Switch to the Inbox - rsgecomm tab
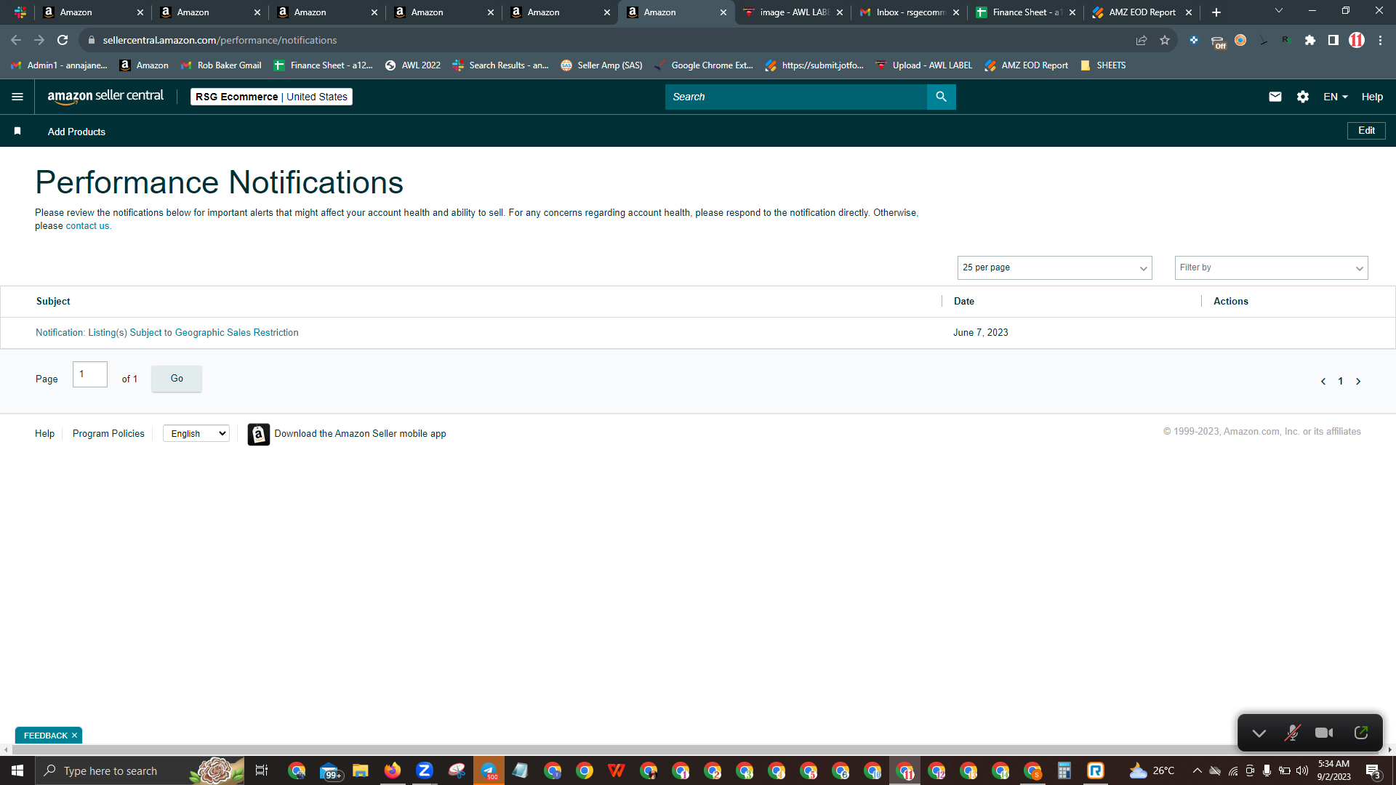The width and height of the screenshot is (1396, 785). (910, 12)
